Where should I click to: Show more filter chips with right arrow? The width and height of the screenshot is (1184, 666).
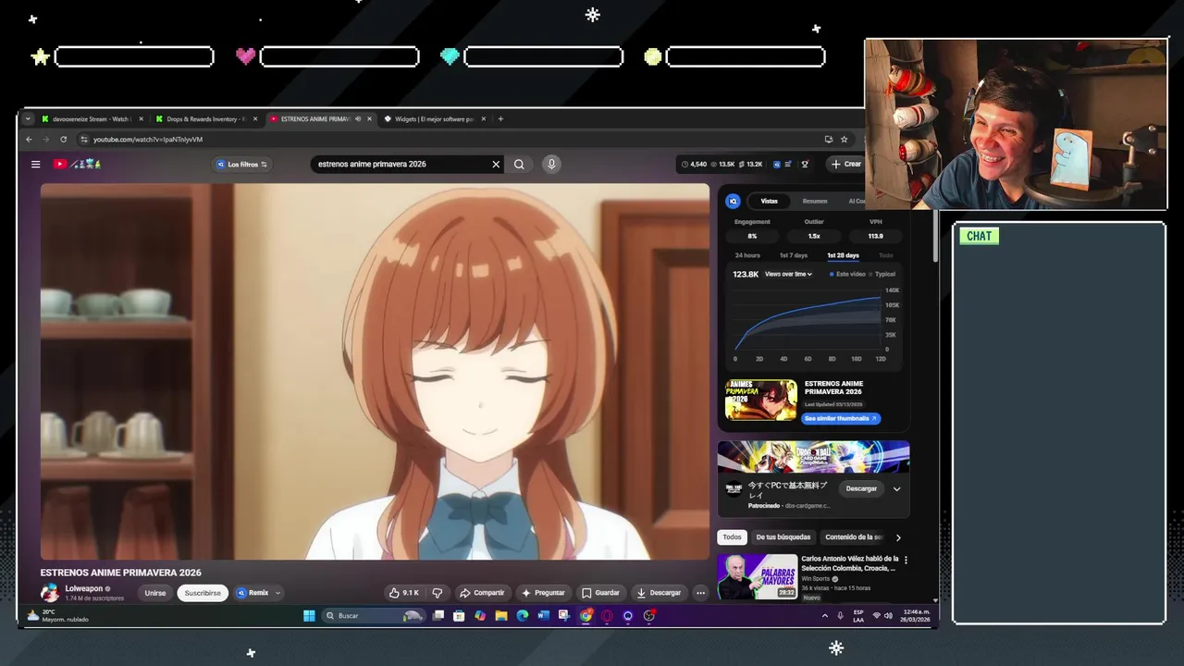[x=897, y=537]
